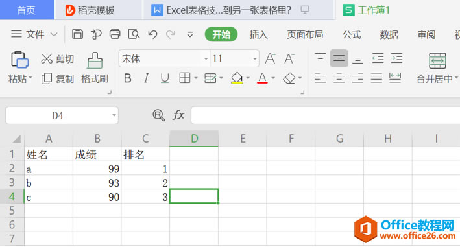Select row 4 header
This screenshot has height=247, width=460.
click(12, 196)
